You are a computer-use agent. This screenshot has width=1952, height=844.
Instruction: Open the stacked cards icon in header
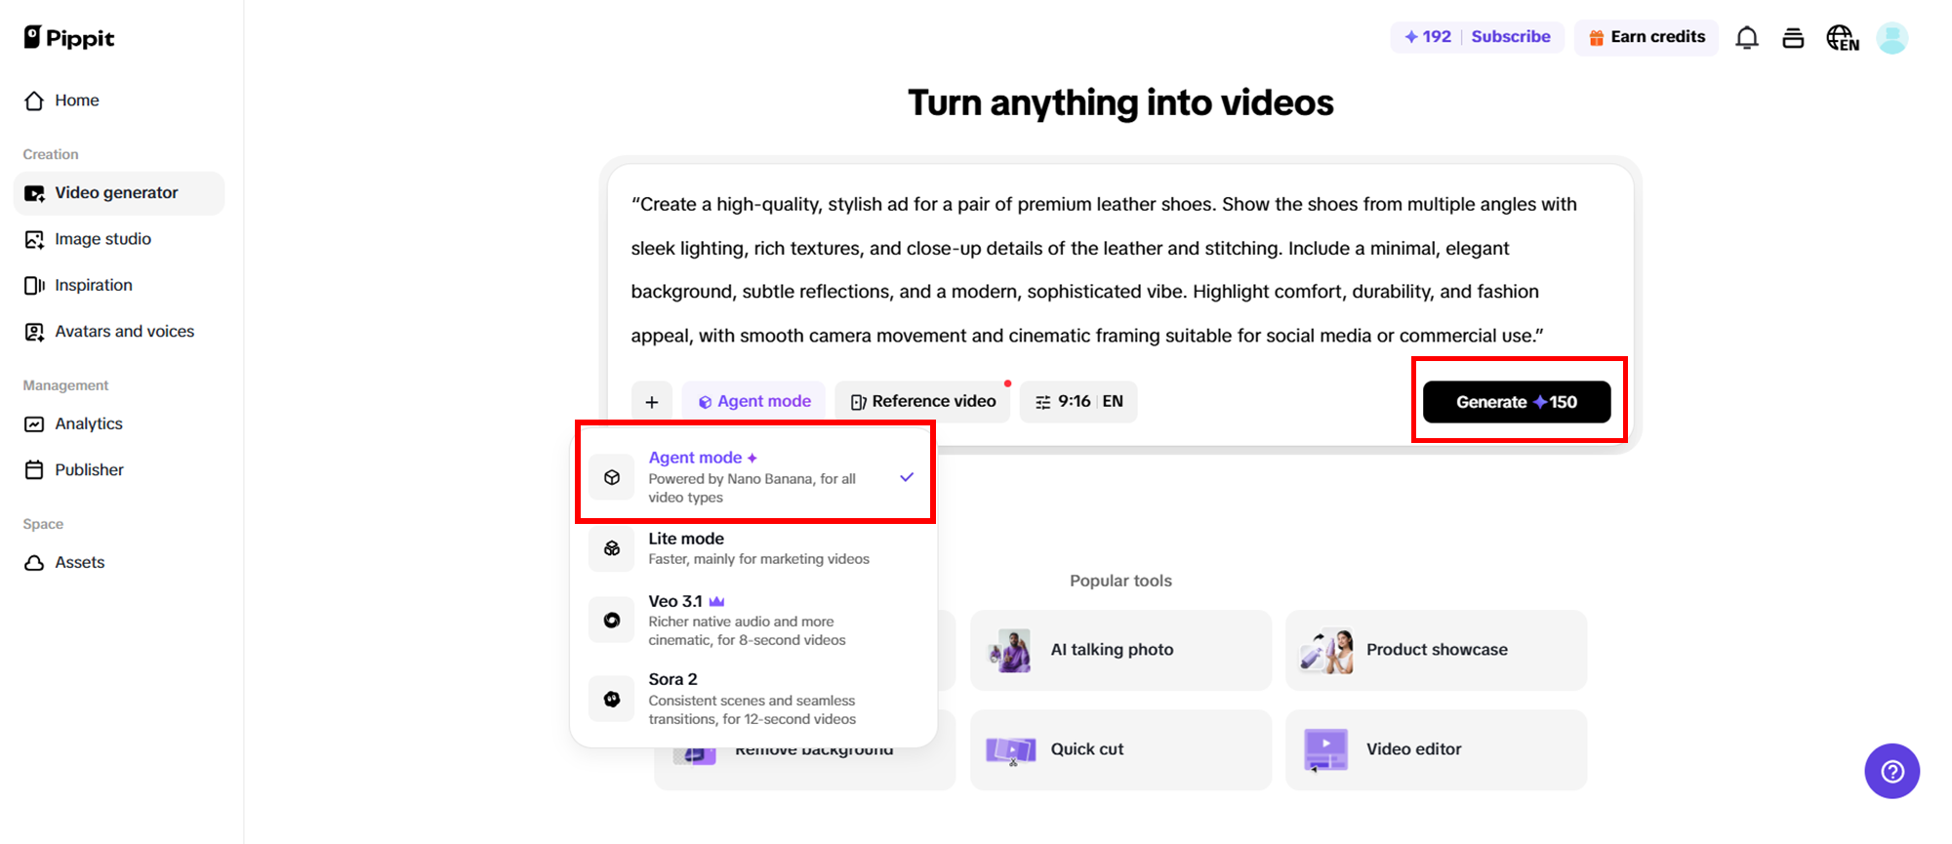1793,38
